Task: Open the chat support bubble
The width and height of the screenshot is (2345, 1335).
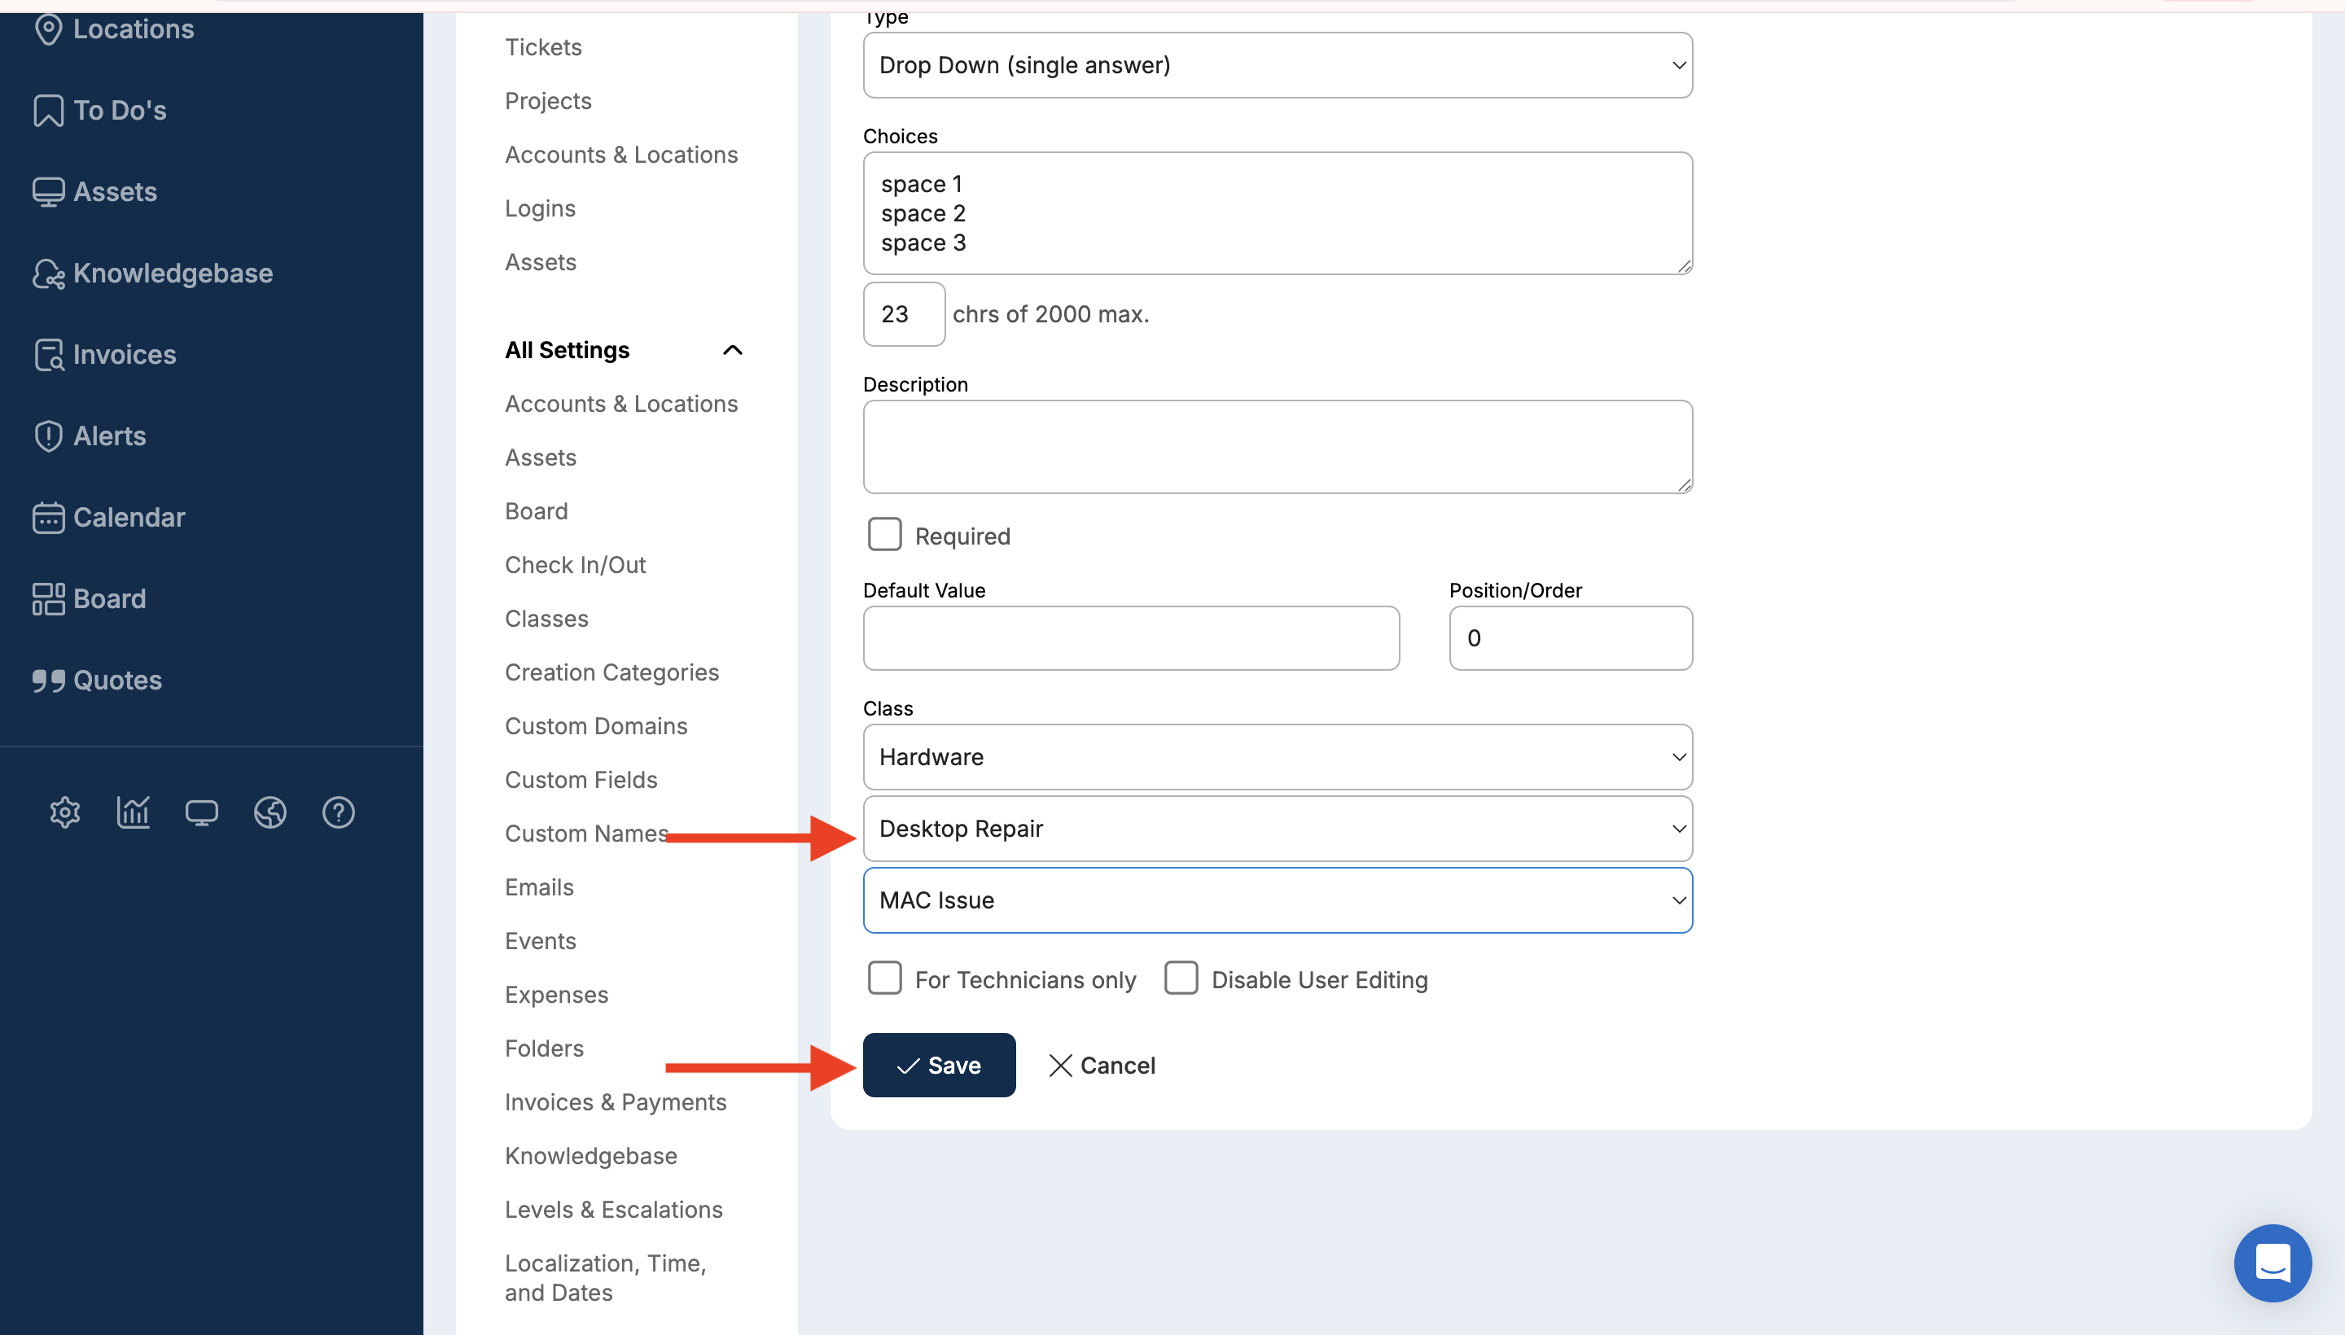Action: 2272,1263
